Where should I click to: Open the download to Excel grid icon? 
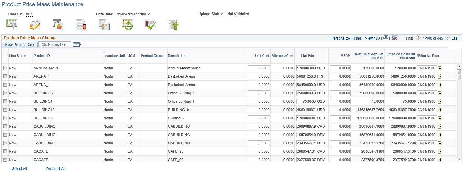[x=395, y=38]
